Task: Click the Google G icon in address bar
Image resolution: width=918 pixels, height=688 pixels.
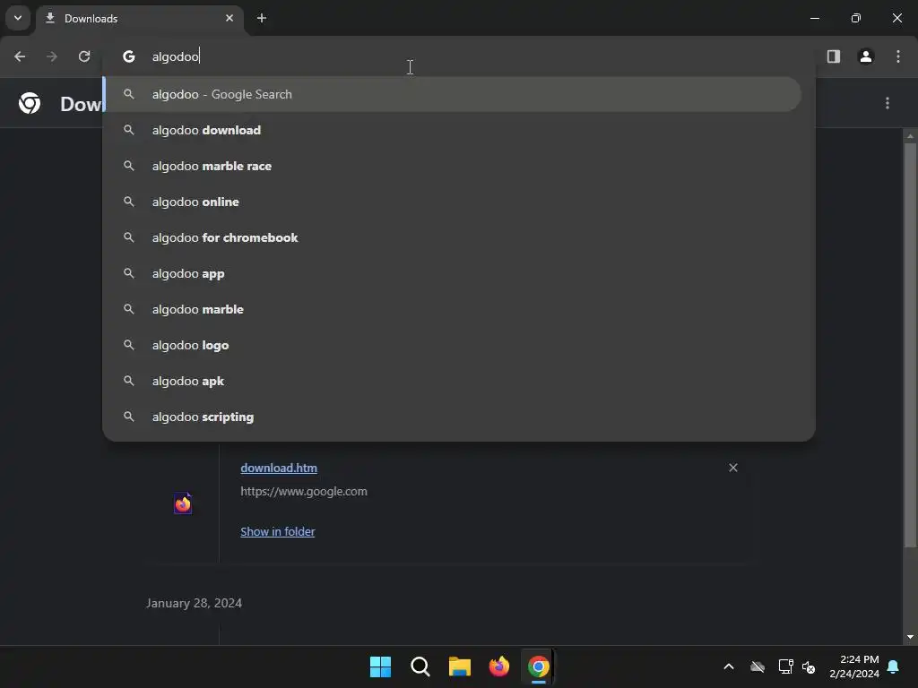Action: pos(129,56)
